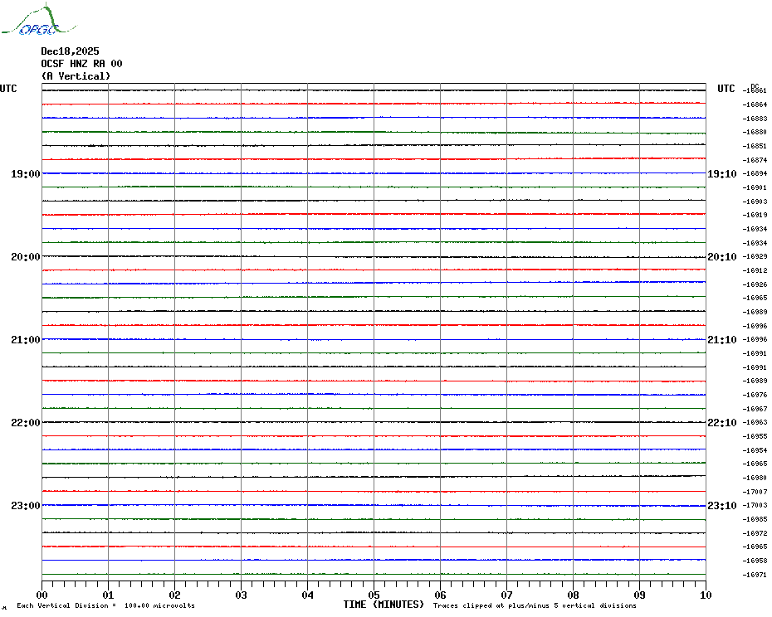The height and width of the screenshot is (617, 772).
Task: Click the 20:10 end-time label
Action: [722, 257]
